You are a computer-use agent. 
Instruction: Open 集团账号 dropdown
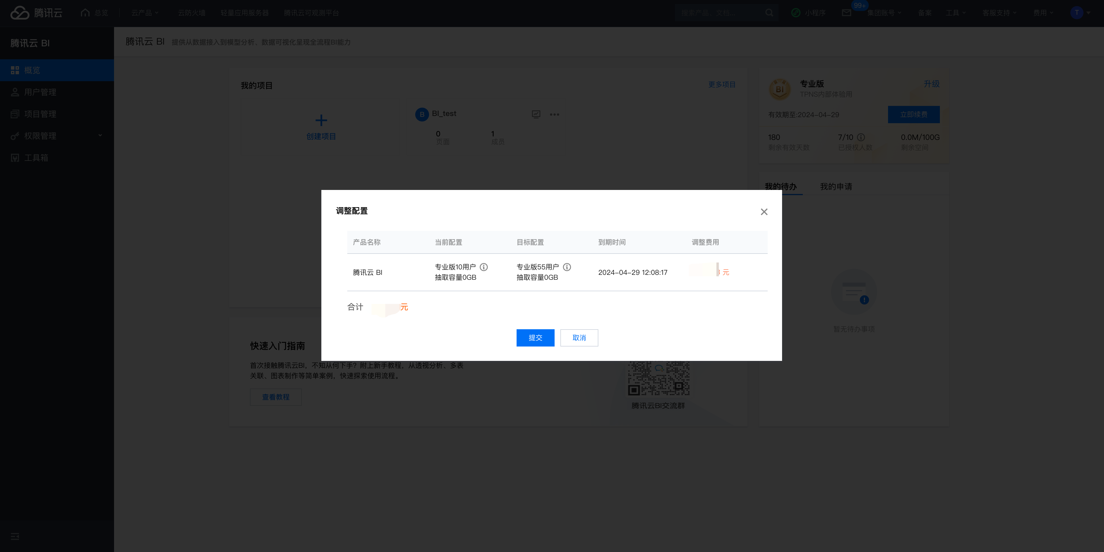(x=884, y=13)
